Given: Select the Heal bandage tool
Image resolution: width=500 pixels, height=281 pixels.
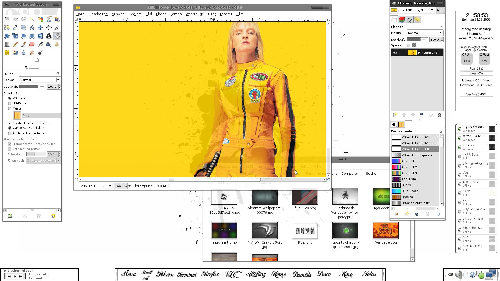Looking at the screenshot, I should pyautogui.click(x=7, y=53).
